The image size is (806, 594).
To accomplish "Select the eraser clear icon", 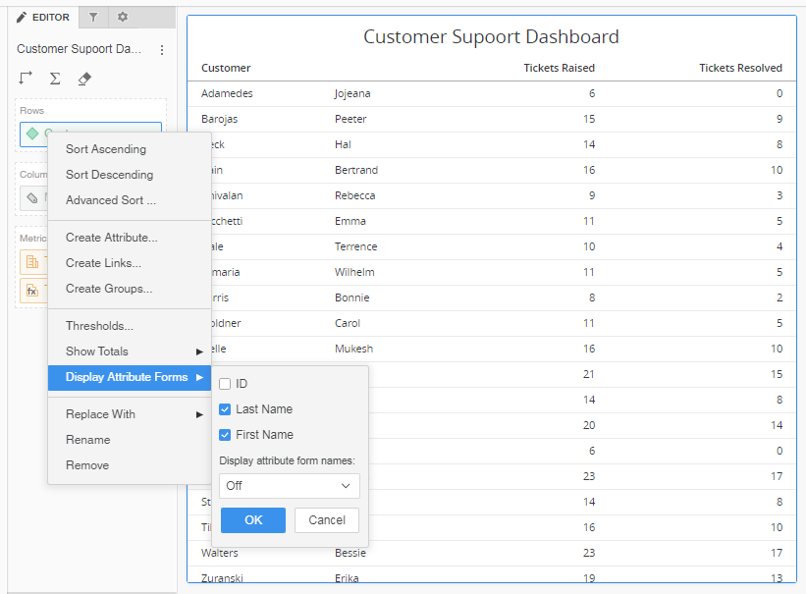I will pyautogui.click(x=83, y=79).
